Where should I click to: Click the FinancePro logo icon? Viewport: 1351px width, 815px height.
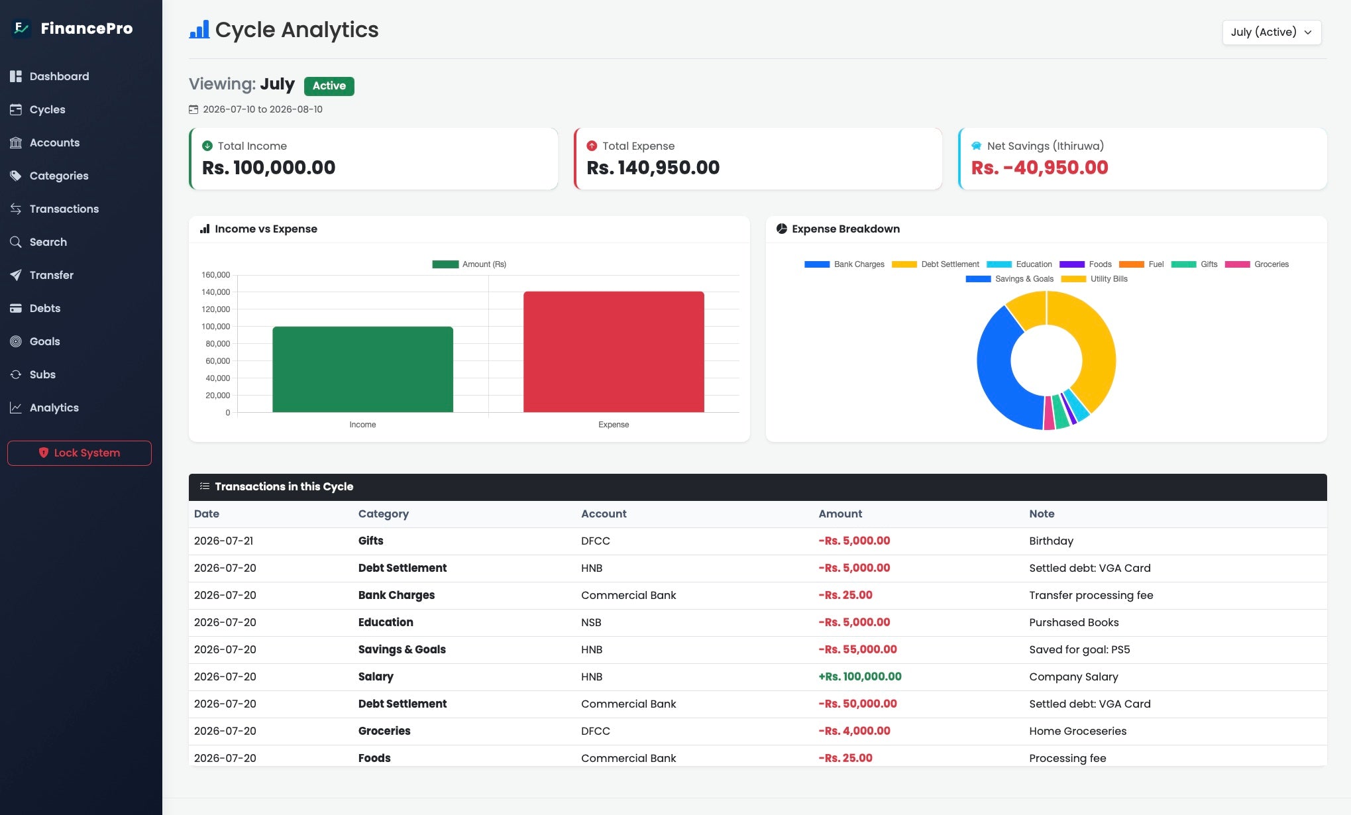22,28
